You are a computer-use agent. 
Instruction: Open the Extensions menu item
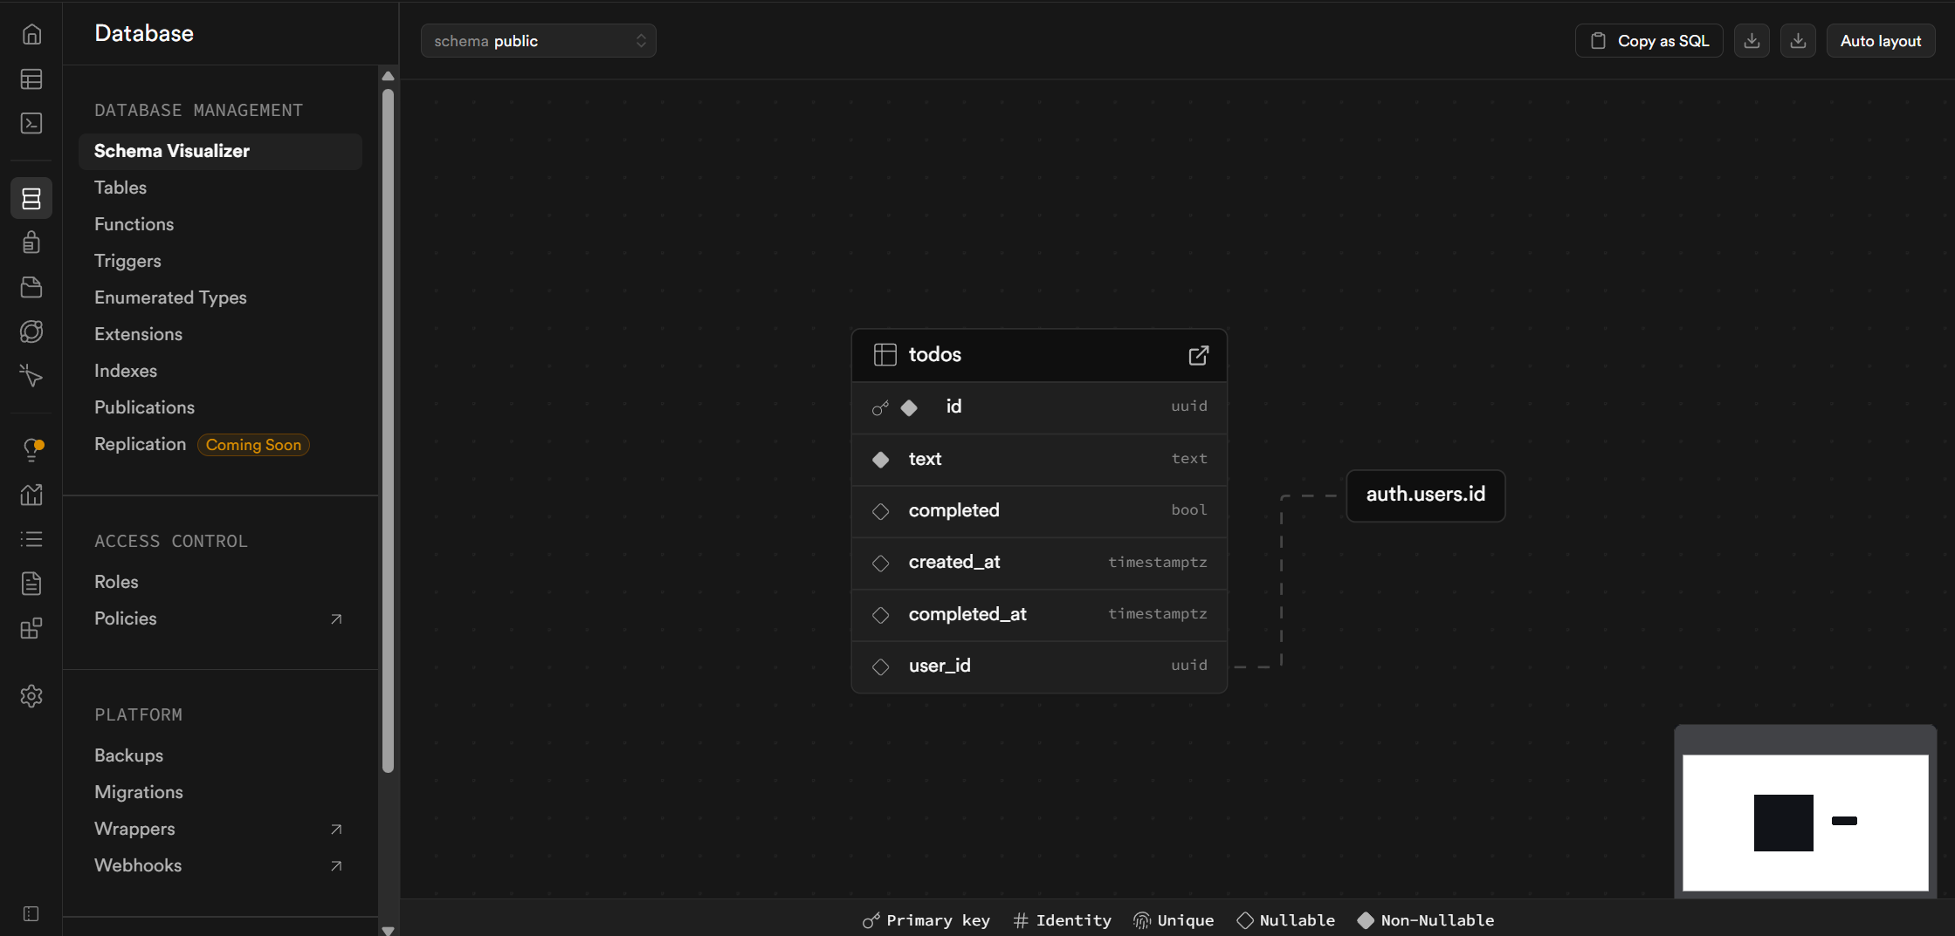[138, 334]
